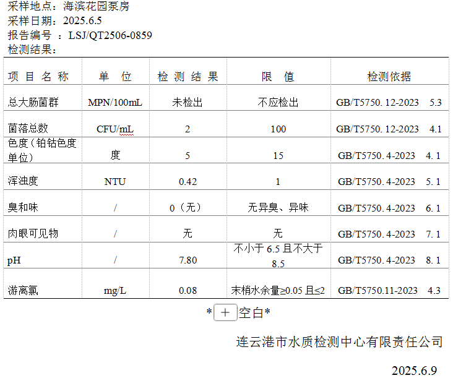
Task: Select the 项目名称 column header
Action: [38, 77]
